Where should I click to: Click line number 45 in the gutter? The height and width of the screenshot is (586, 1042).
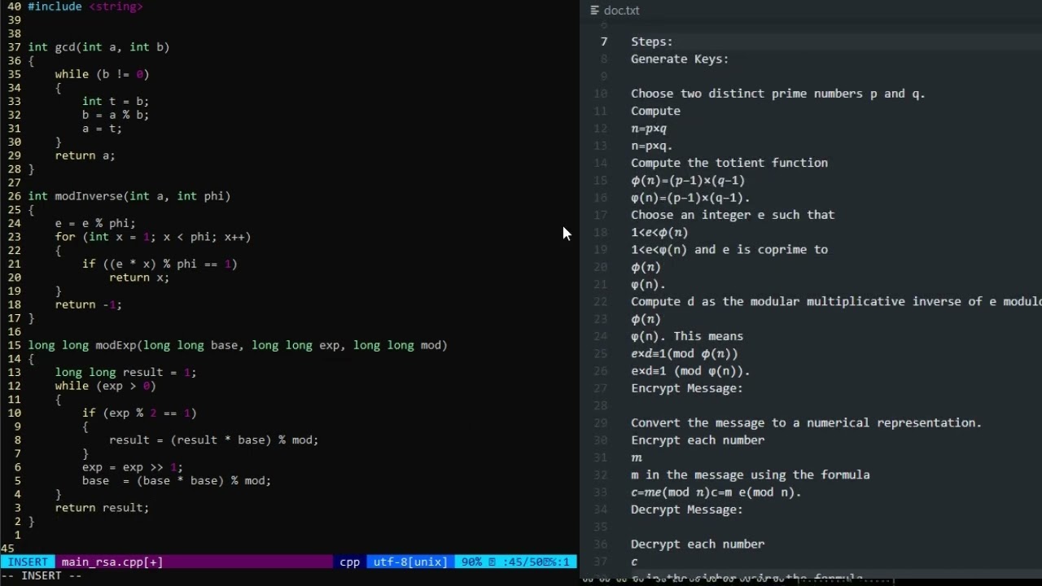click(7, 549)
